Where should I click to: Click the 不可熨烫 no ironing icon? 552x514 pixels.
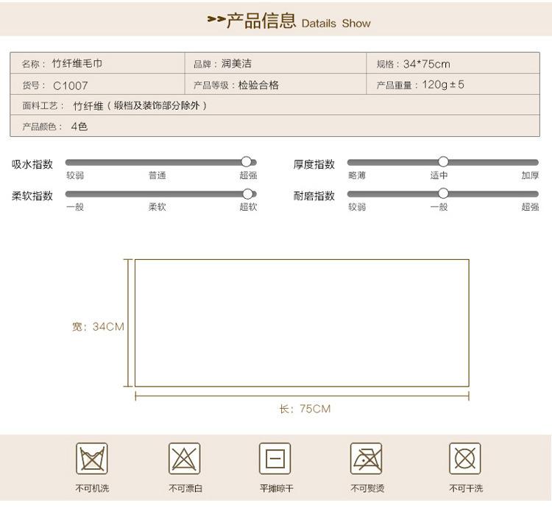(366, 458)
